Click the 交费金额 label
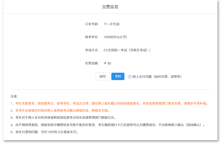 (92, 63)
